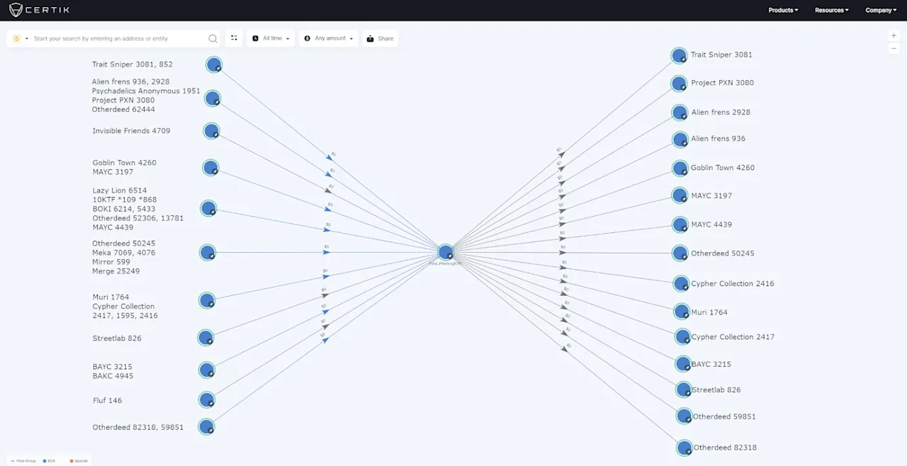Select the Fluf 146 node
The height and width of the screenshot is (466, 907).
tap(207, 400)
